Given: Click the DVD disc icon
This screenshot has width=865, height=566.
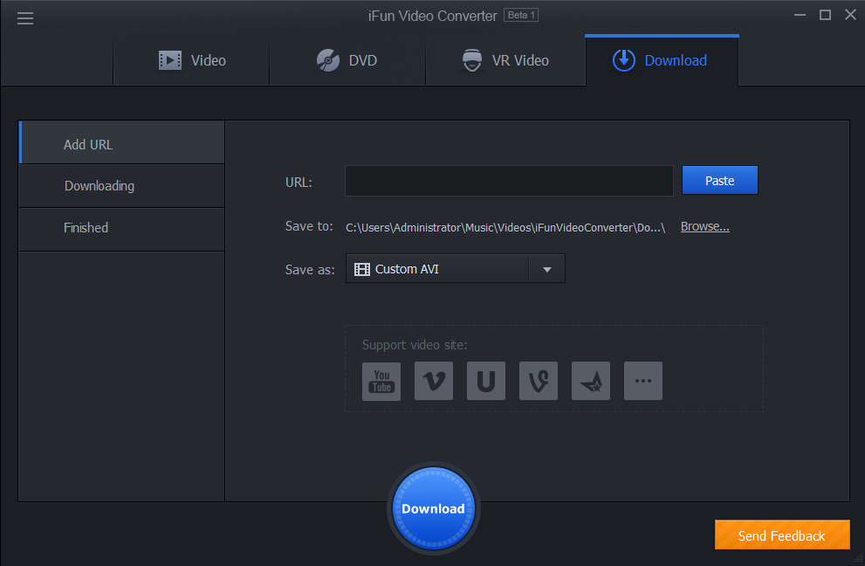Looking at the screenshot, I should 327,60.
